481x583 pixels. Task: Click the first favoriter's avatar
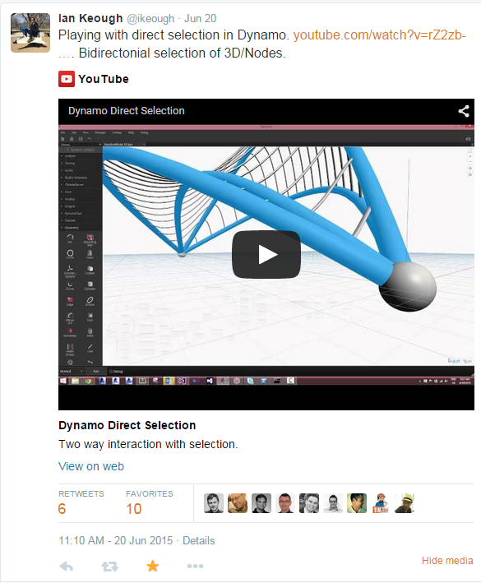(x=214, y=503)
